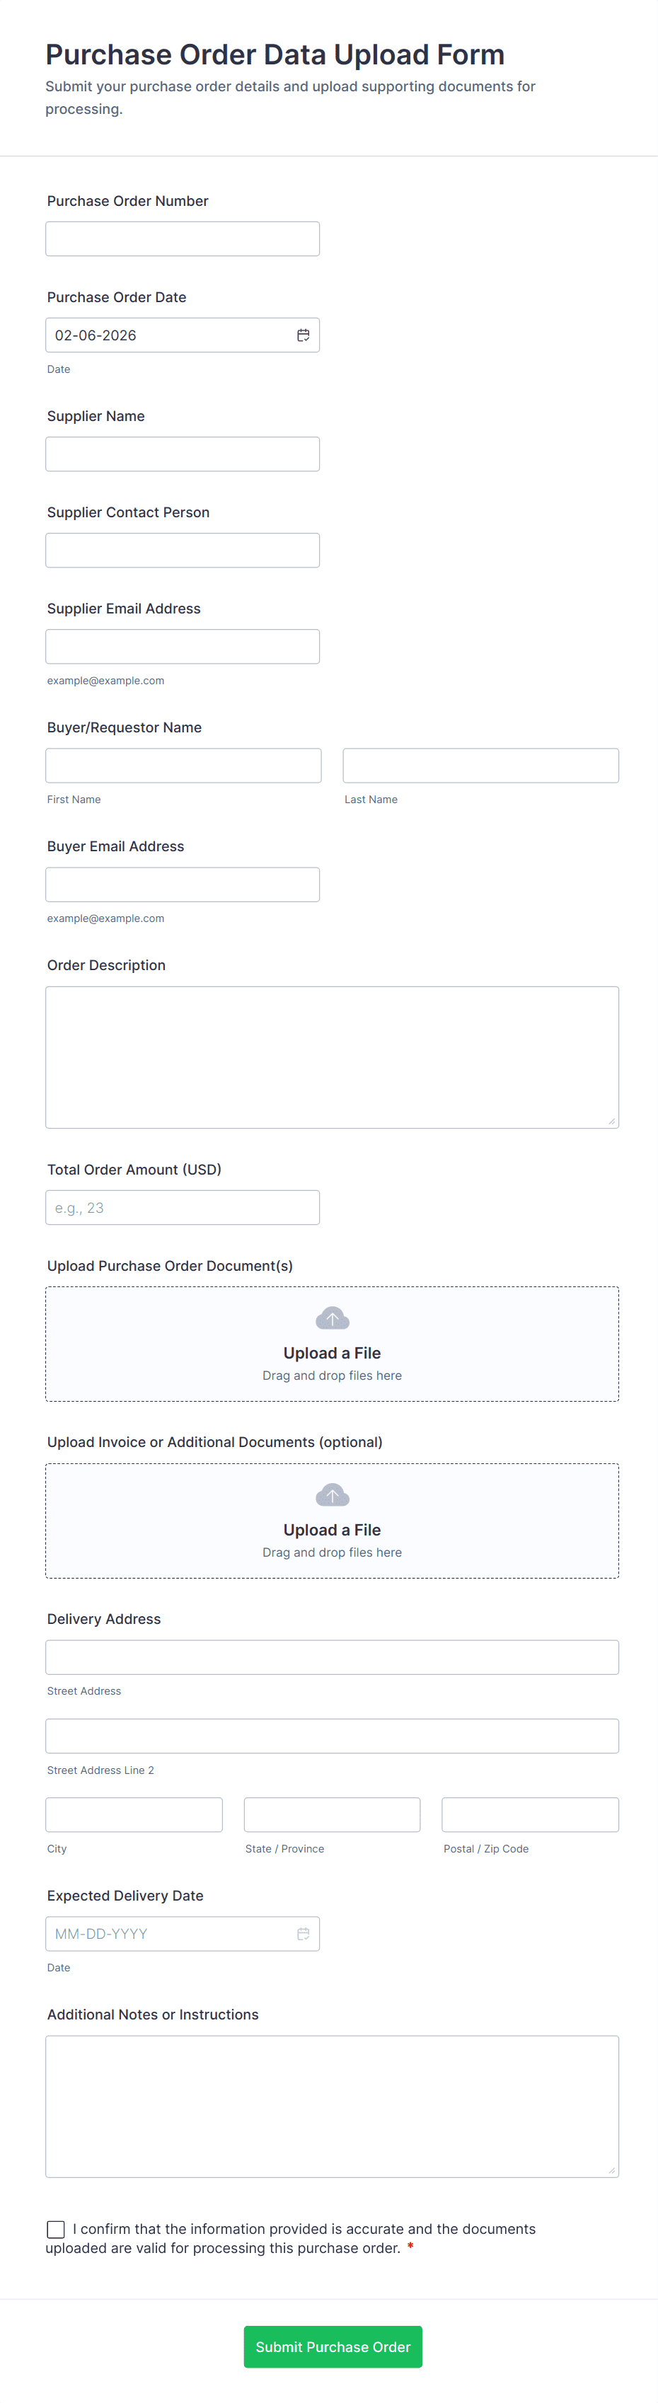Click the State / Province field
This screenshot has height=2403, width=658.
coord(333,1815)
